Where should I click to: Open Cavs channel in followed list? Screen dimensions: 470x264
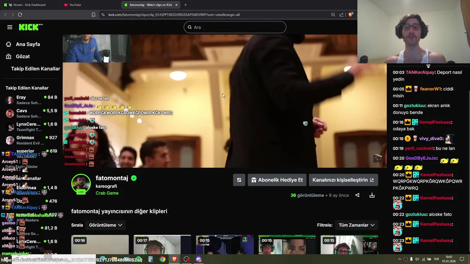(31, 113)
